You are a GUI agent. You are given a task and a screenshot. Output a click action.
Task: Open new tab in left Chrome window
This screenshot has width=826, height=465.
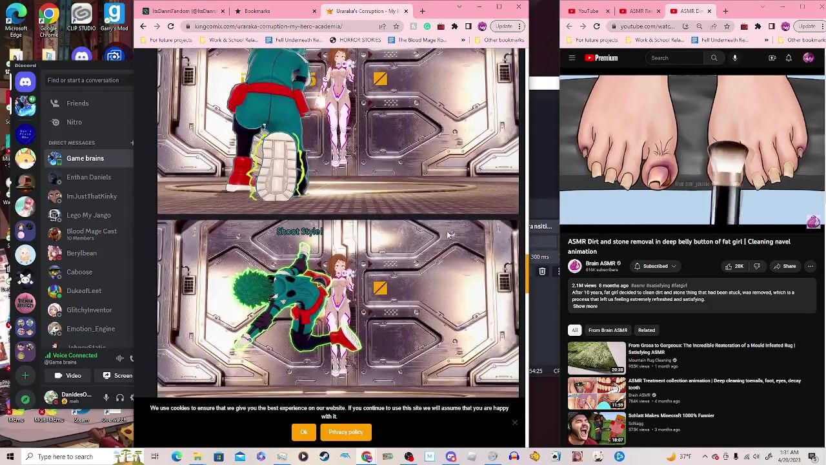422,11
